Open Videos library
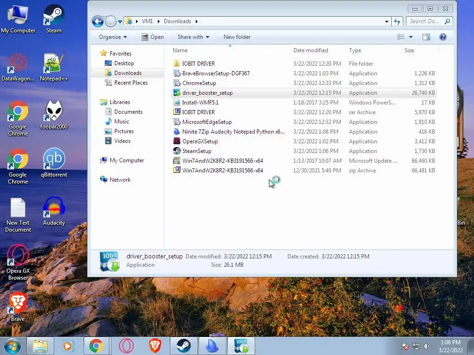Screen dimensions: 474x355 [x=122, y=141]
